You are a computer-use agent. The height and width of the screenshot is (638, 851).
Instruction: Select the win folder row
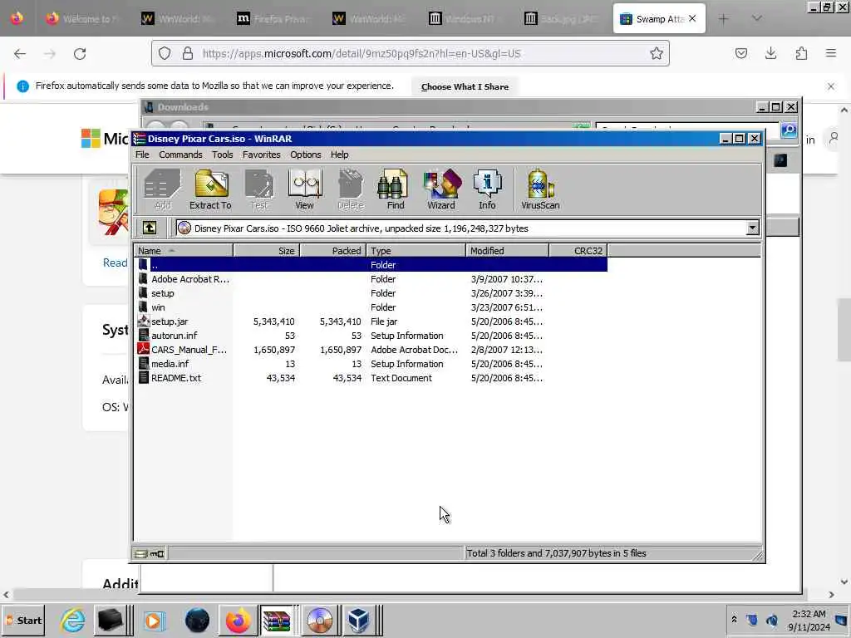tap(371, 307)
